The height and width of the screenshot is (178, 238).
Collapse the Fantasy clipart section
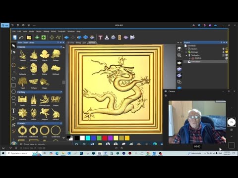[x=61, y=92]
